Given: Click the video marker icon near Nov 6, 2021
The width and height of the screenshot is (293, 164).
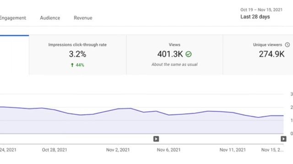Looking at the screenshot, I should [x=156, y=139].
